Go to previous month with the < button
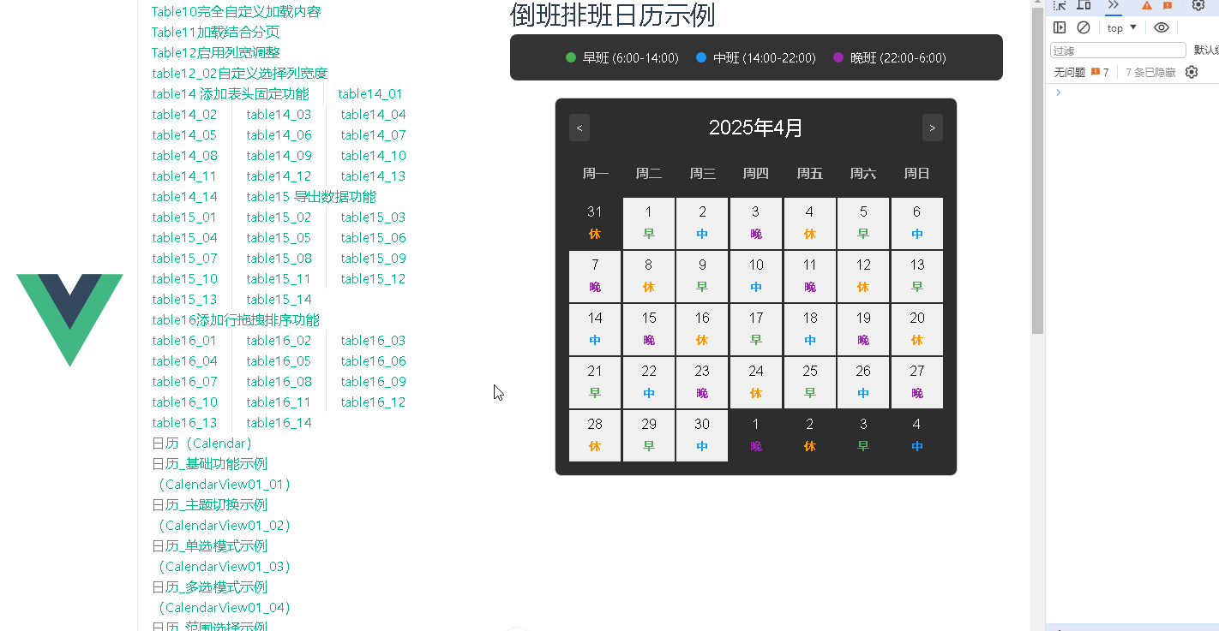 pyautogui.click(x=579, y=127)
